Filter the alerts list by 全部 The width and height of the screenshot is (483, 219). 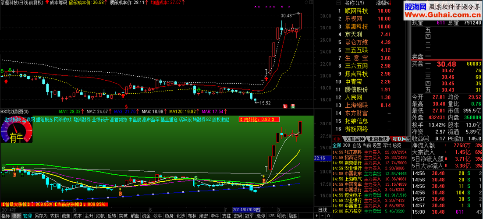point(337,145)
